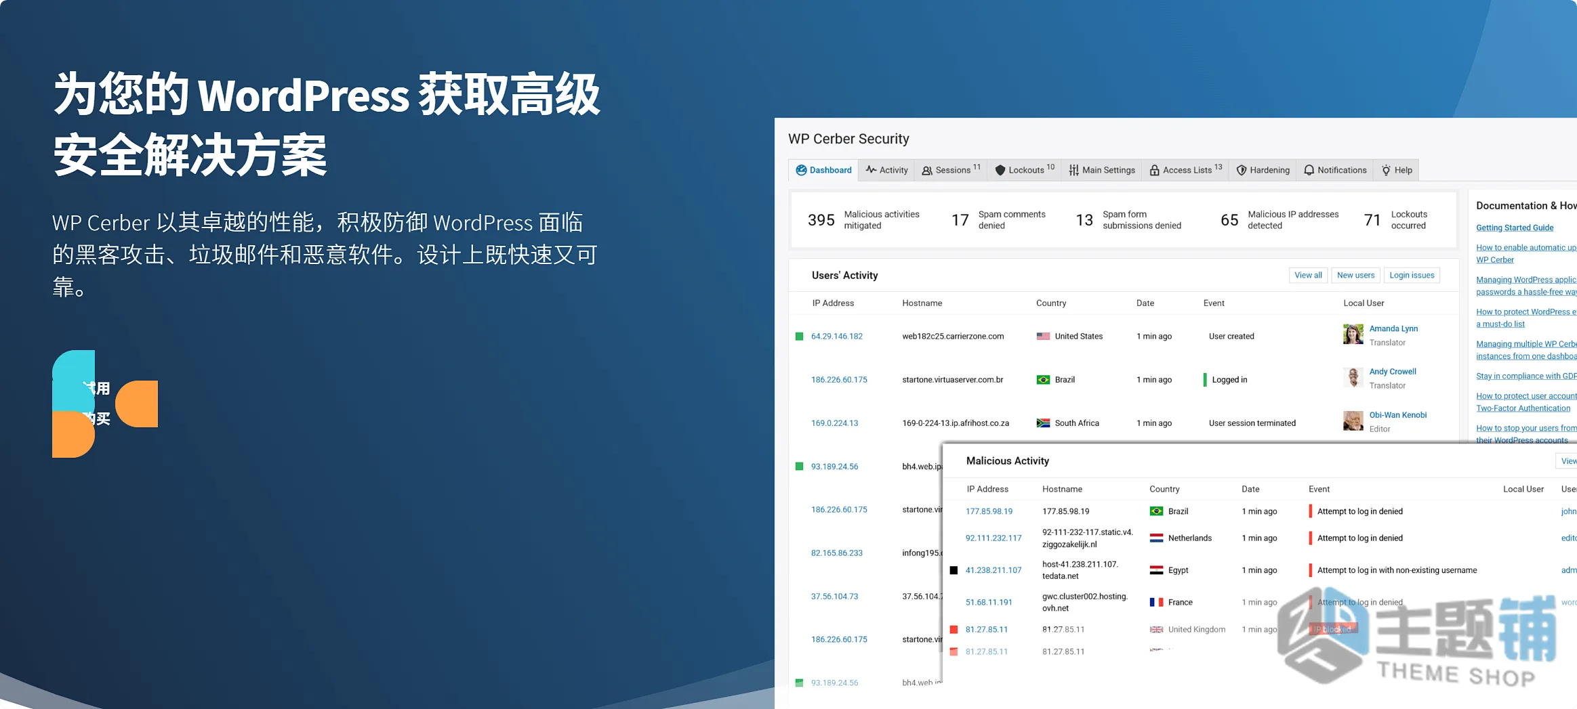
Task: Click the United States flag icon
Action: pos(1043,337)
